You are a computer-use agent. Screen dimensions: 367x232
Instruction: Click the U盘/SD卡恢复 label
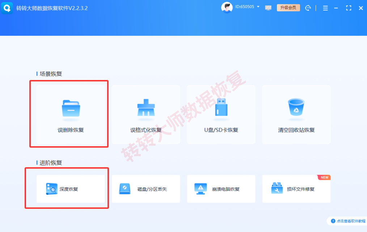click(221, 130)
